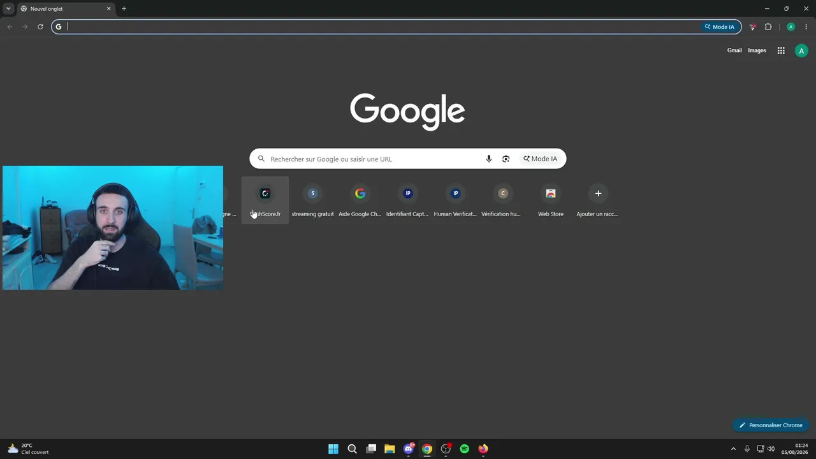The width and height of the screenshot is (816, 459).
Task: Open the FlashScore.fr shortcut
Action: click(265, 200)
